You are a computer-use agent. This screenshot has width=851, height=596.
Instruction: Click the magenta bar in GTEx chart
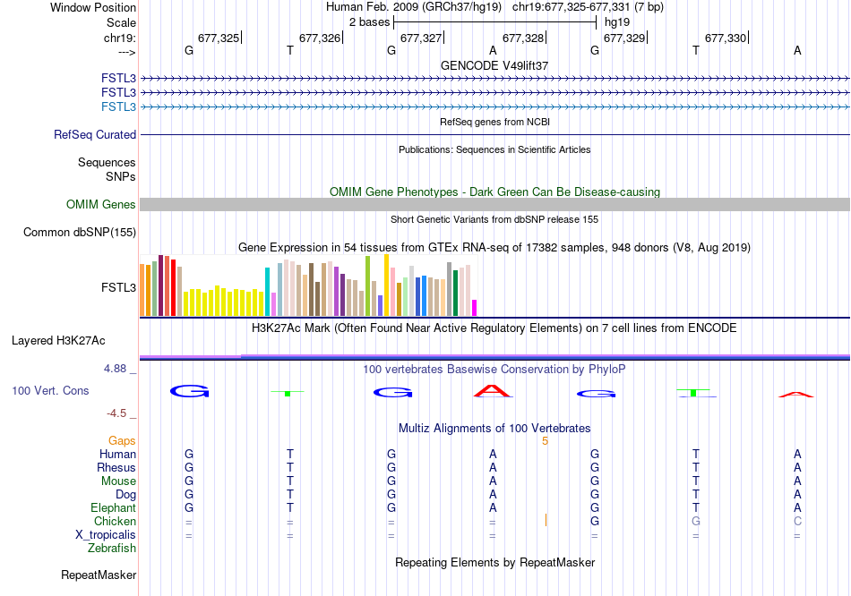(475, 308)
